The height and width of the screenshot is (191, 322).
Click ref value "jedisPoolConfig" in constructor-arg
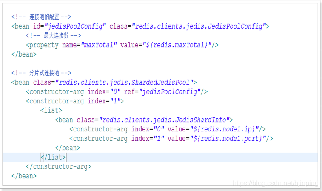click(x=170, y=92)
